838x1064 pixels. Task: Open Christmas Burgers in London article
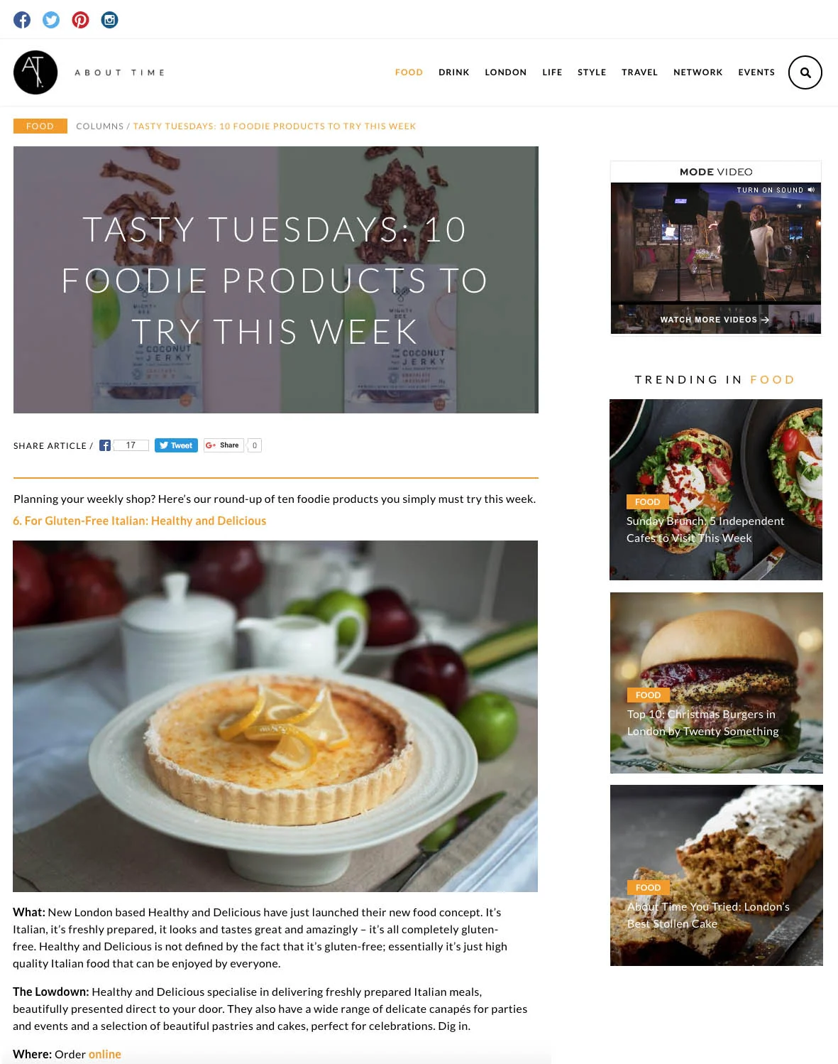pos(702,722)
